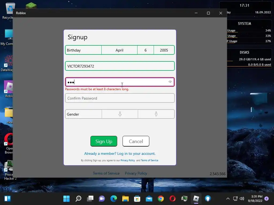Open Task View in taskbar

[90, 199]
